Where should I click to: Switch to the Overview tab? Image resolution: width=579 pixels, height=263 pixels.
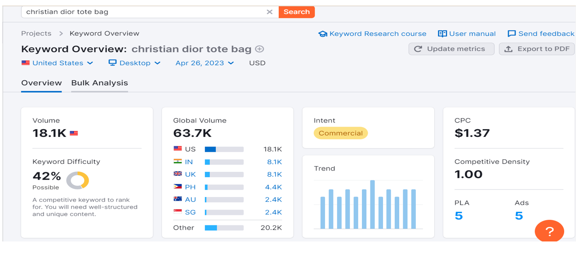click(41, 83)
